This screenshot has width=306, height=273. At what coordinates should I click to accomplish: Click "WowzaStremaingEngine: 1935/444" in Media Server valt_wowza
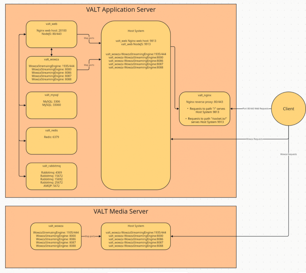point(56,232)
